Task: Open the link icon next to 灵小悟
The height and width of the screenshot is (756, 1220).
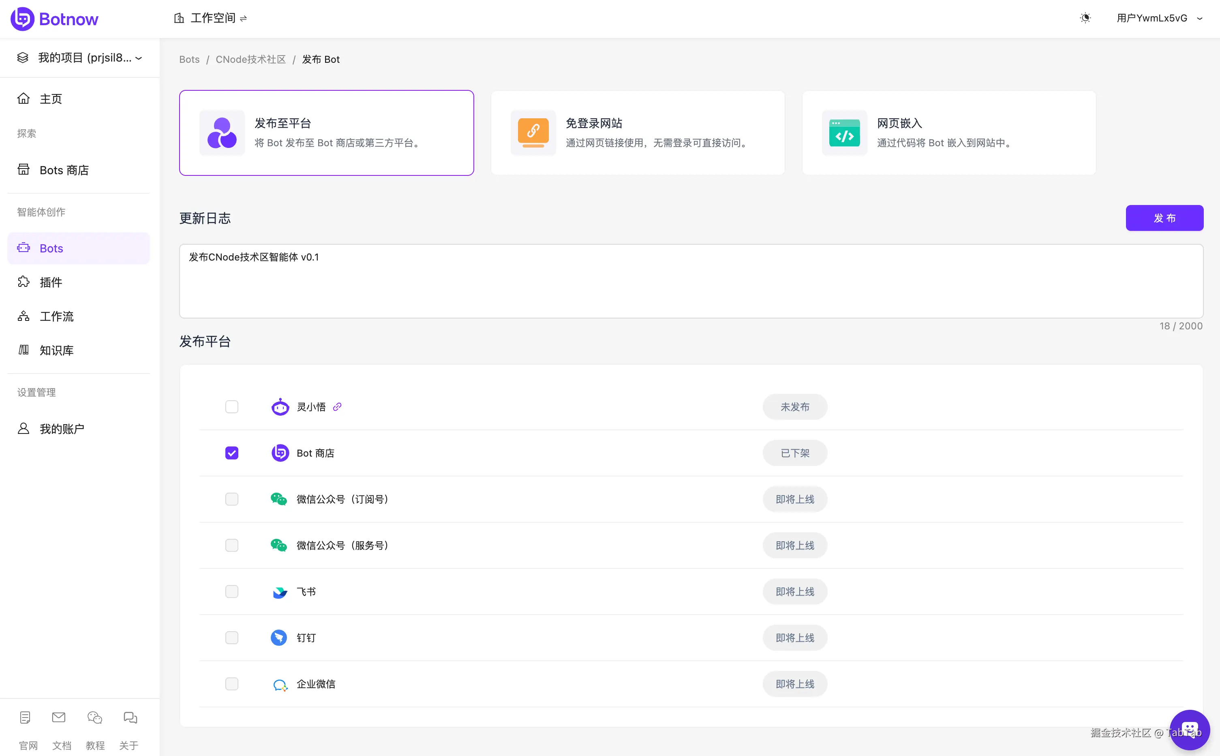Action: point(337,406)
